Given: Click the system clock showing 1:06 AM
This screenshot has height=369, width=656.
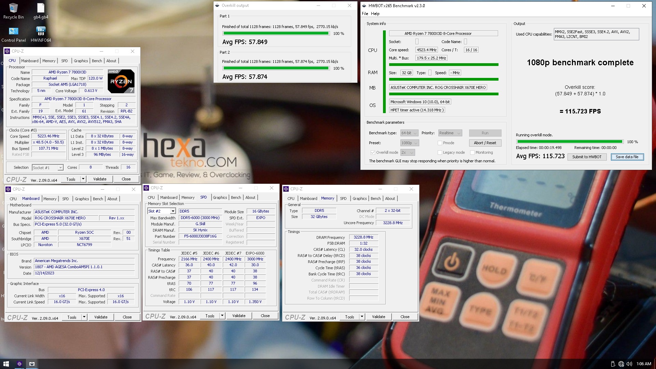Looking at the screenshot, I should 644,364.
